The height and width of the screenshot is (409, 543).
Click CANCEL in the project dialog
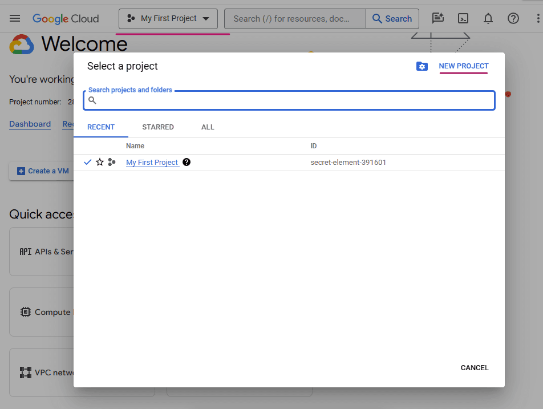[475, 368]
